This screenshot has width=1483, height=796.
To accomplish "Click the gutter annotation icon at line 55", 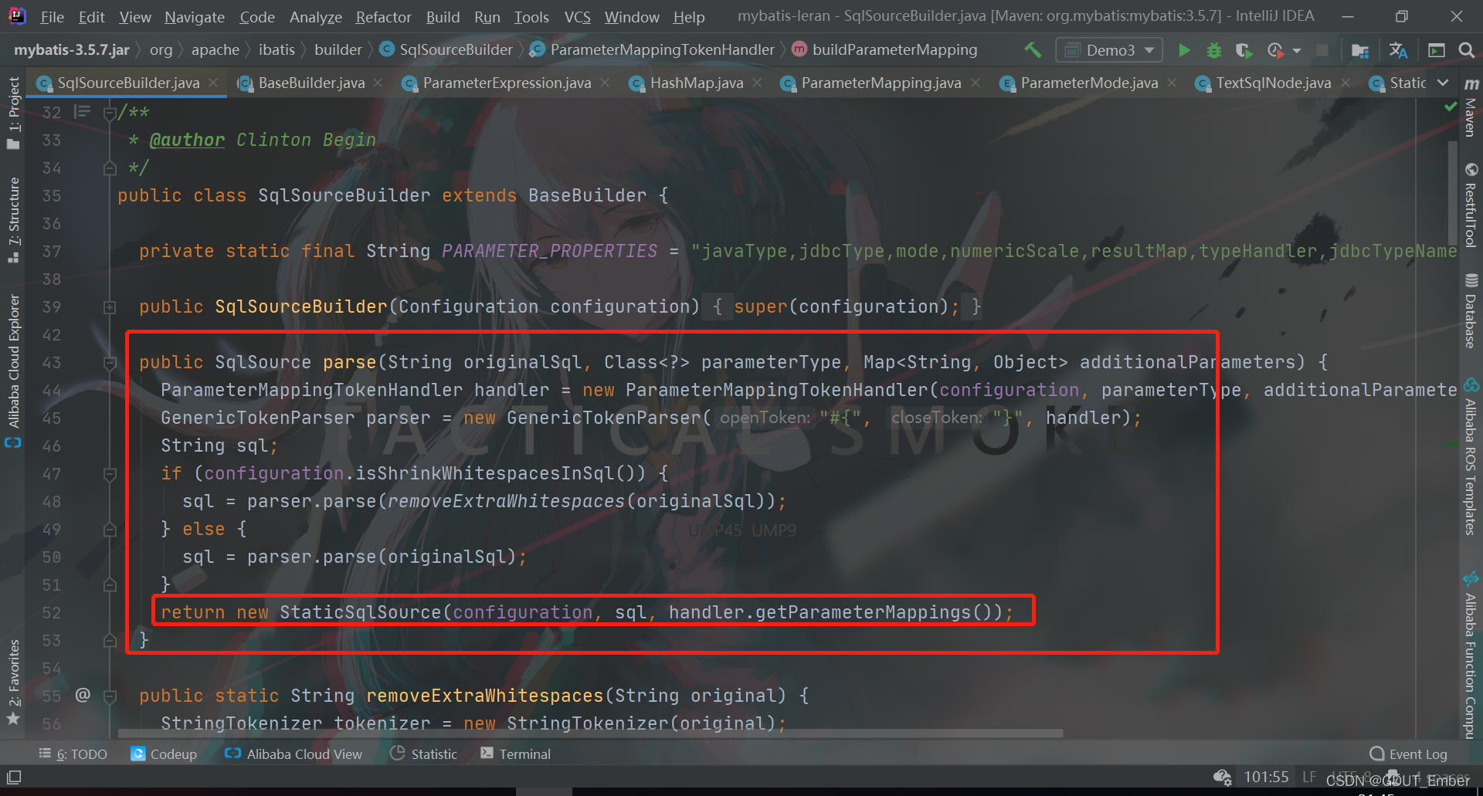I will pyautogui.click(x=83, y=695).
